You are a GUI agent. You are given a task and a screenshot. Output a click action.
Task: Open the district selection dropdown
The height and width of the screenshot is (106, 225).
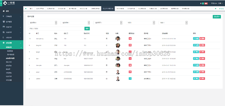coord(108,23)
